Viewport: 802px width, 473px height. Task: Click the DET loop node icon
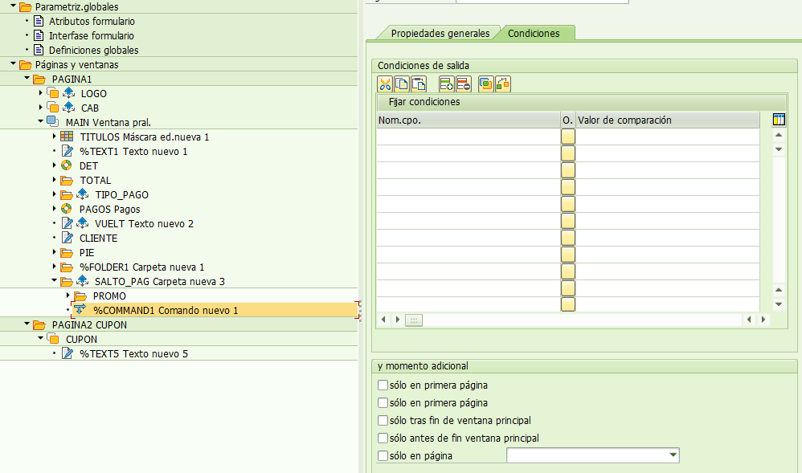67,165
